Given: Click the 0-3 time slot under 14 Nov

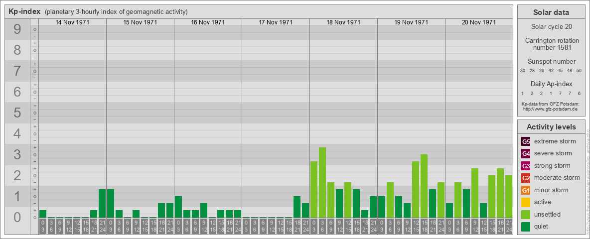Looking at the screenshot, I should click(43, 227).
